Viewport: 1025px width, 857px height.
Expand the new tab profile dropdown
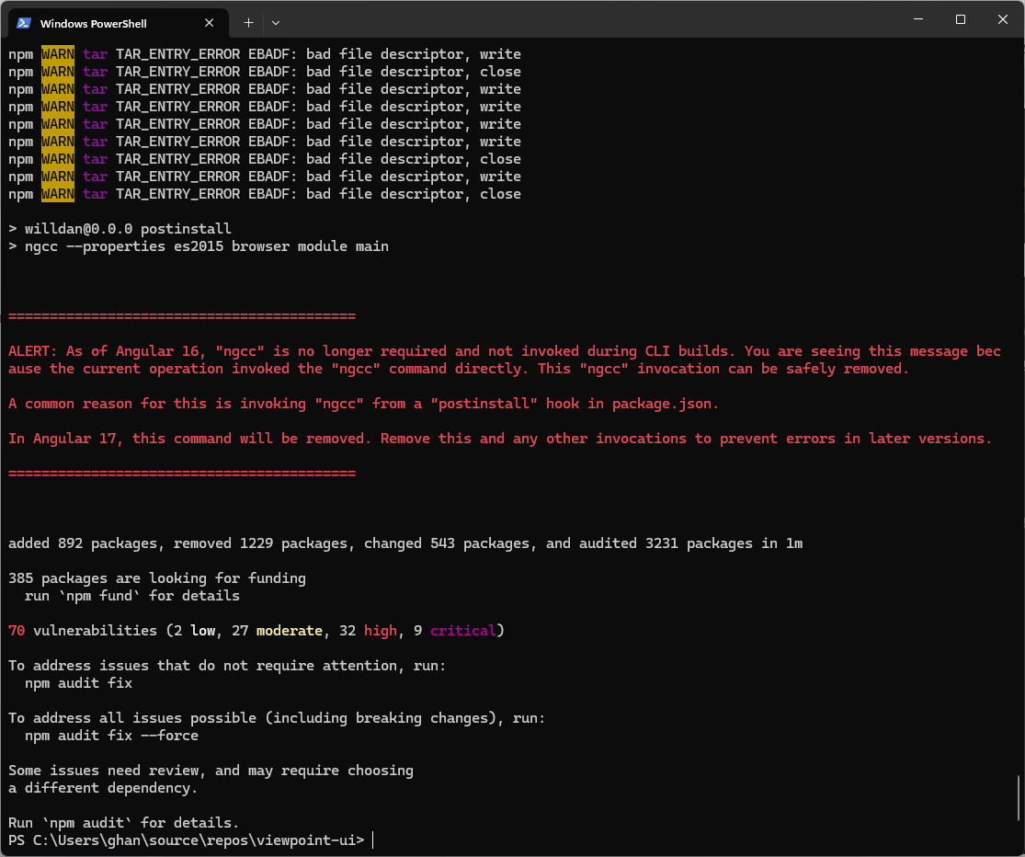[x=276, y=23]
